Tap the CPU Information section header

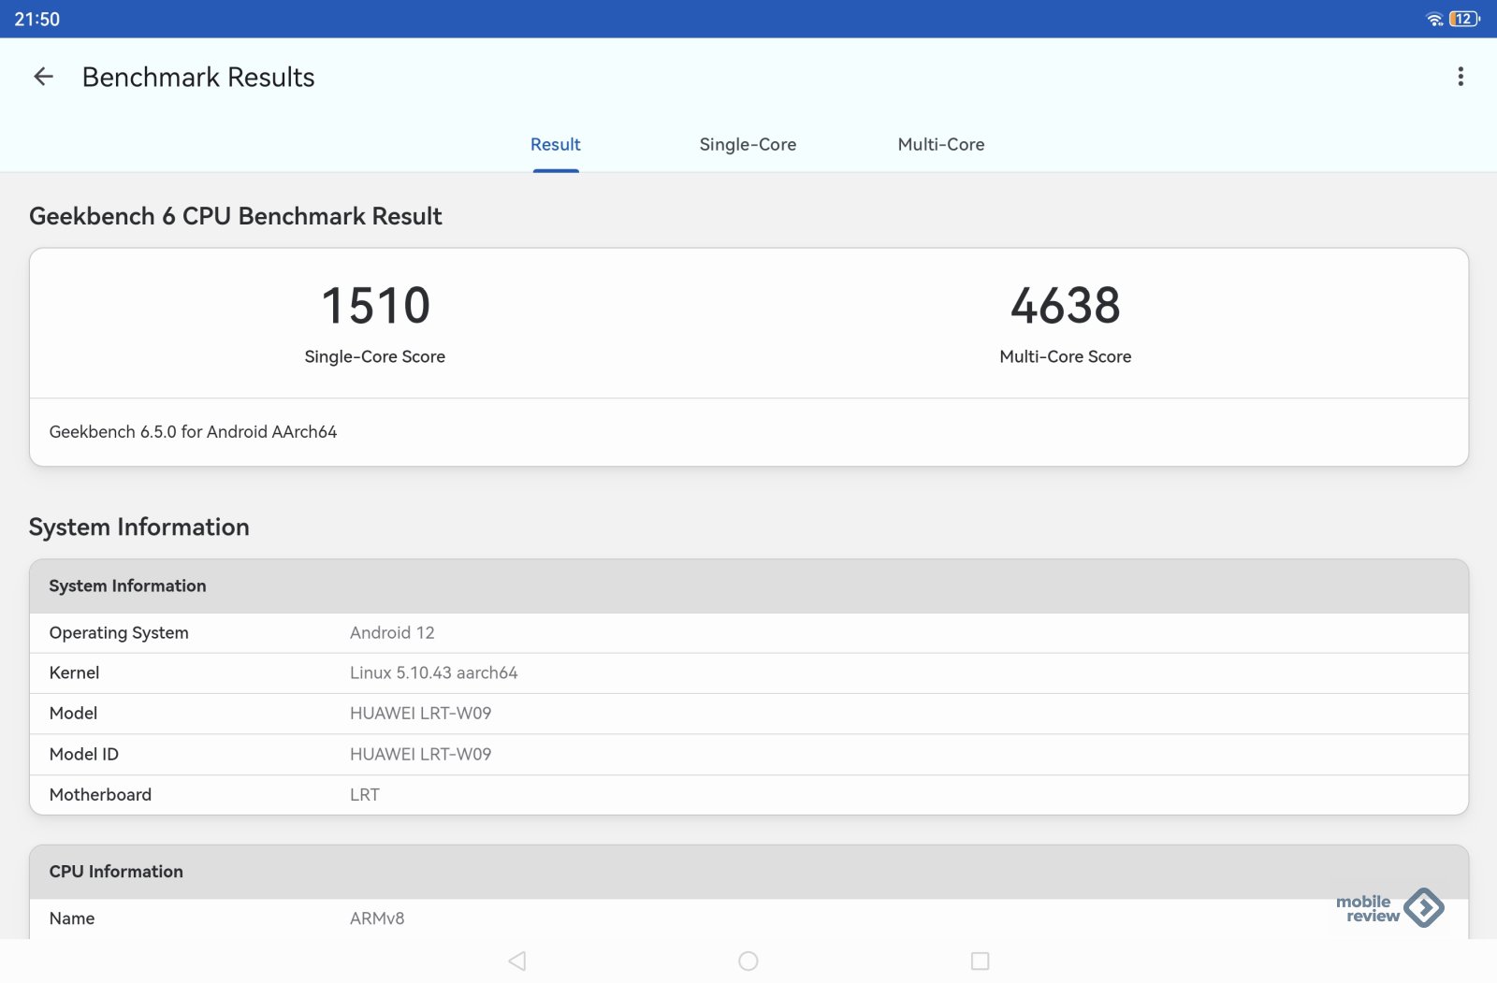click(748, 872)
